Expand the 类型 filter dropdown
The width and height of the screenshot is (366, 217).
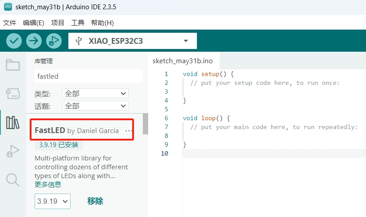pyautogui.click(x=95, y=94)
